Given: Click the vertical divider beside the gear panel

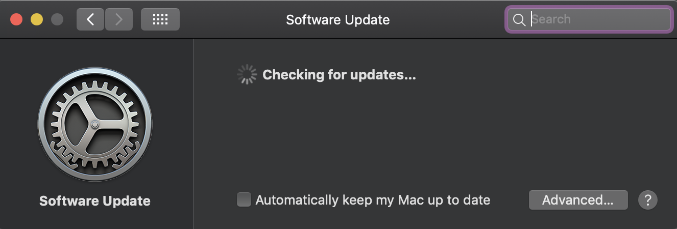Looking at the screenshot, I should click(194, 134).
